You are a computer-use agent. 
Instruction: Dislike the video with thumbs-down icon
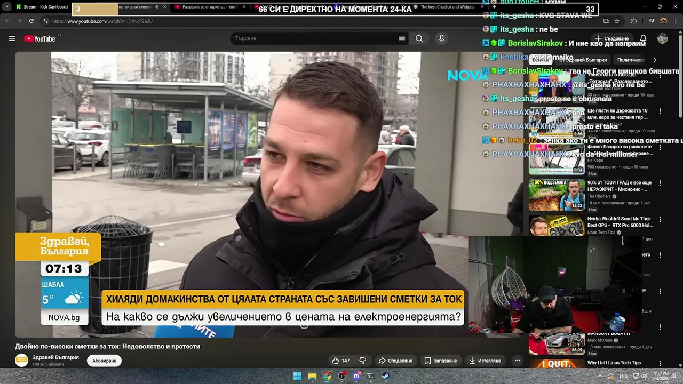363,361
